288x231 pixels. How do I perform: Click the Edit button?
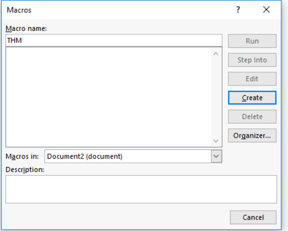252,79
